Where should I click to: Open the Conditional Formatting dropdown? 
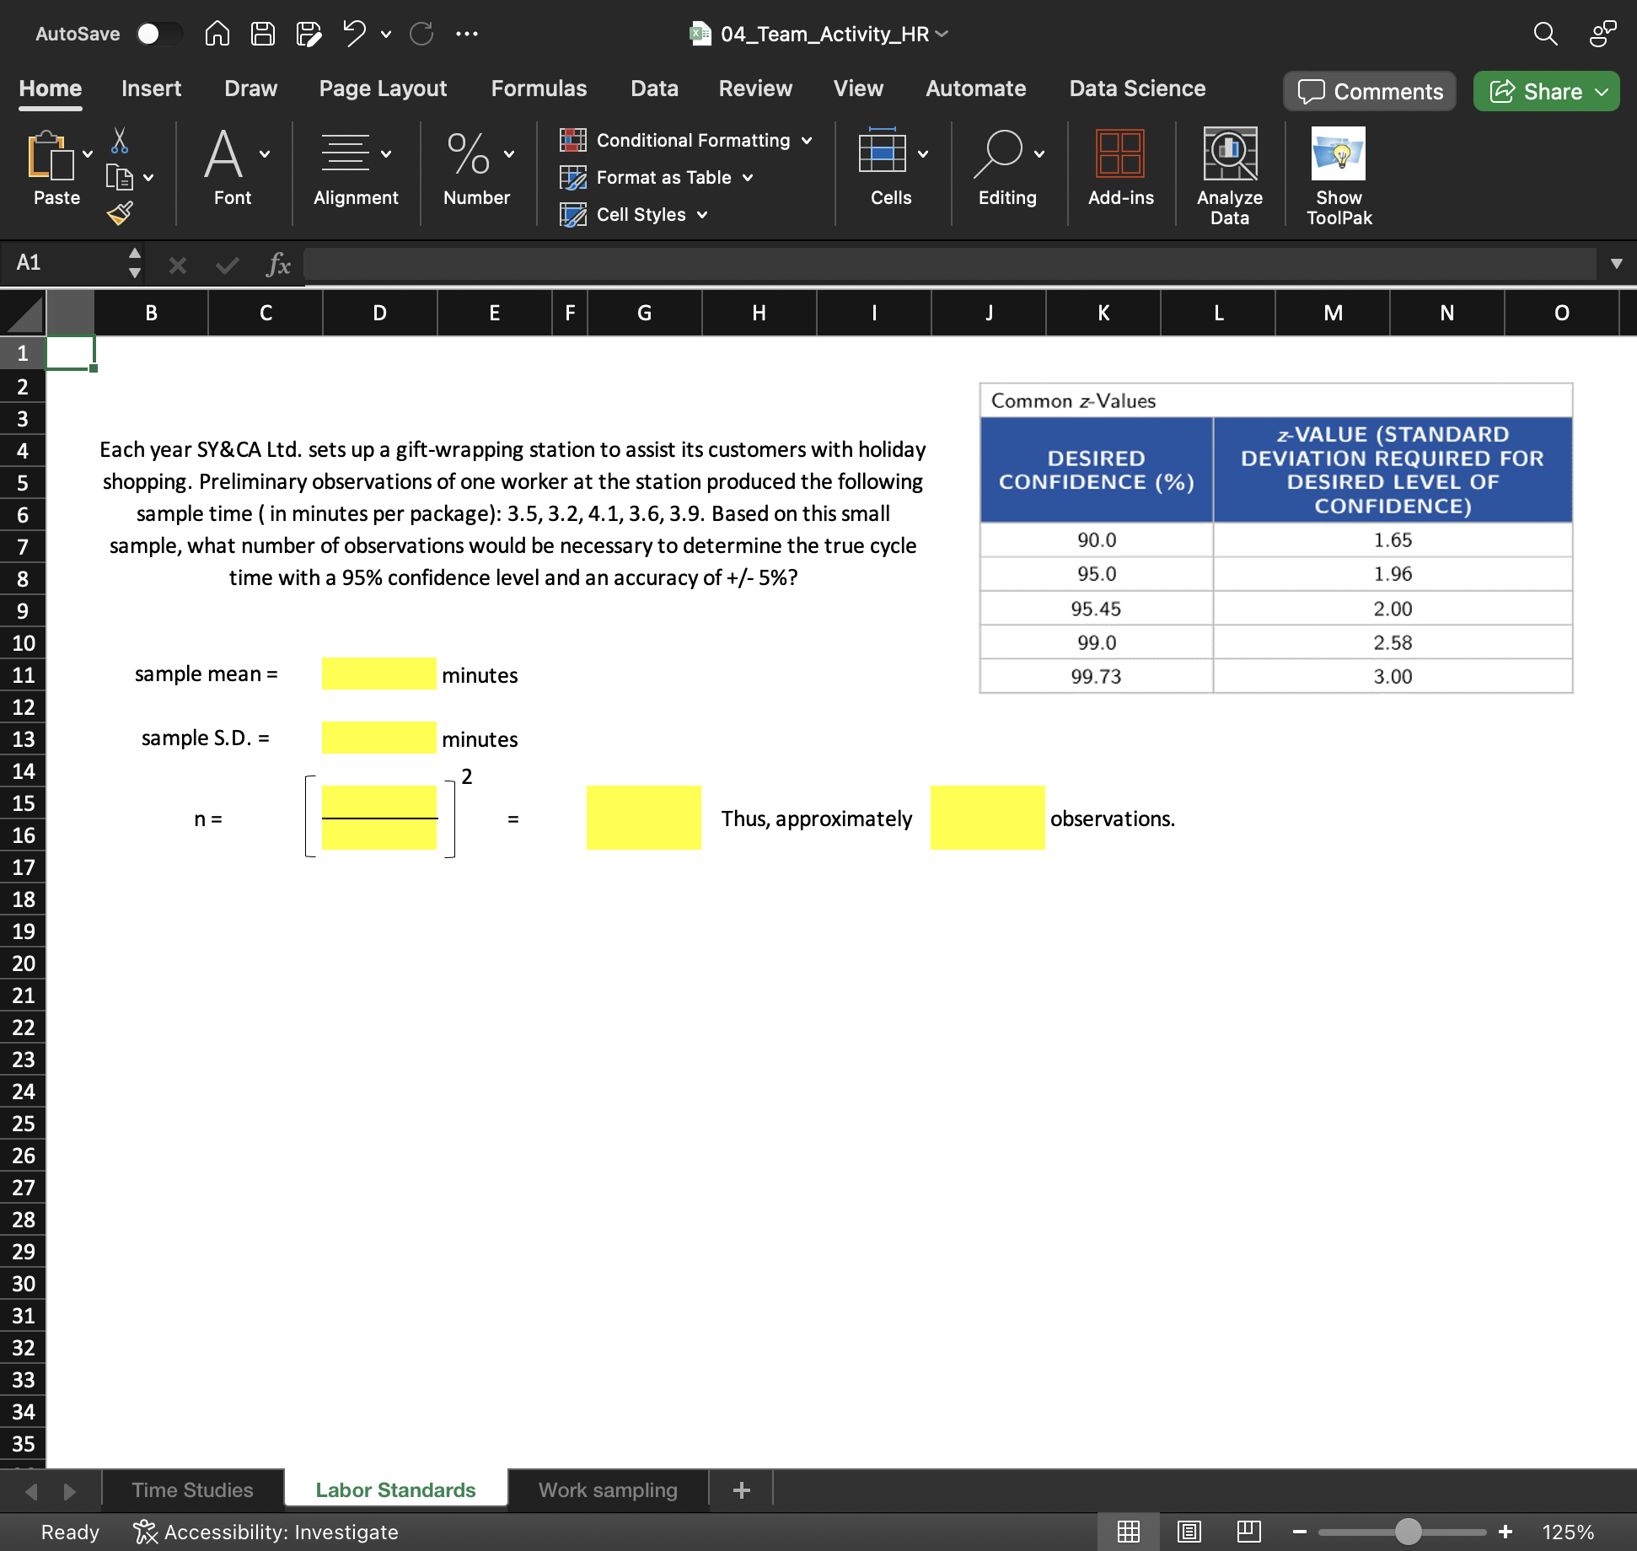(x=687, y=140)
